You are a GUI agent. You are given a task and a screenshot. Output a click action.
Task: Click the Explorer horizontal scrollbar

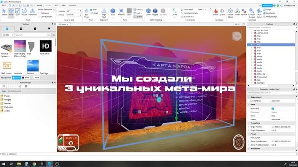pyautogui.click(x=271, y=85)
